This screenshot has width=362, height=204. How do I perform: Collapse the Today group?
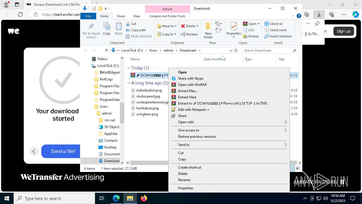click(129, 68)
